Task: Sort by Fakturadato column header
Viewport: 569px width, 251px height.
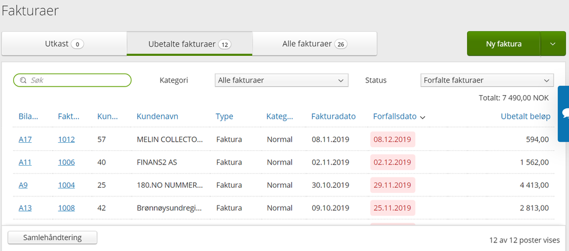Action: click(334, 117)
